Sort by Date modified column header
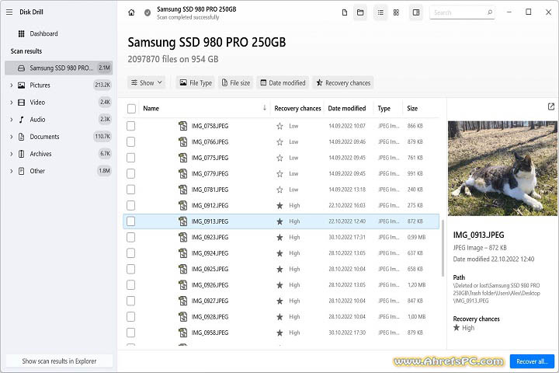The image size is (559, 373). point(347,108)
